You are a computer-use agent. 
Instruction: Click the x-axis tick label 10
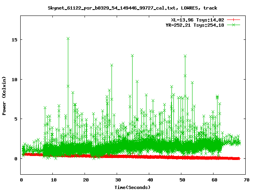pos(54,180)
